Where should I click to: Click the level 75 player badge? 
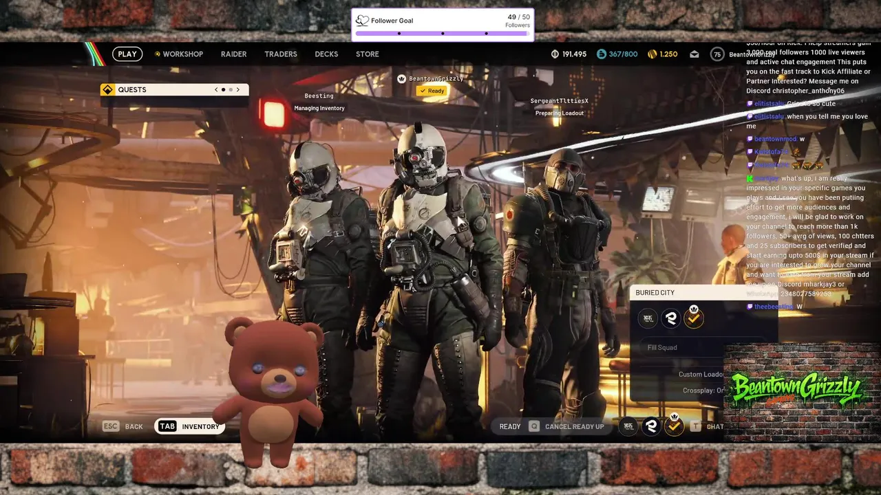(x=717, y=54)
